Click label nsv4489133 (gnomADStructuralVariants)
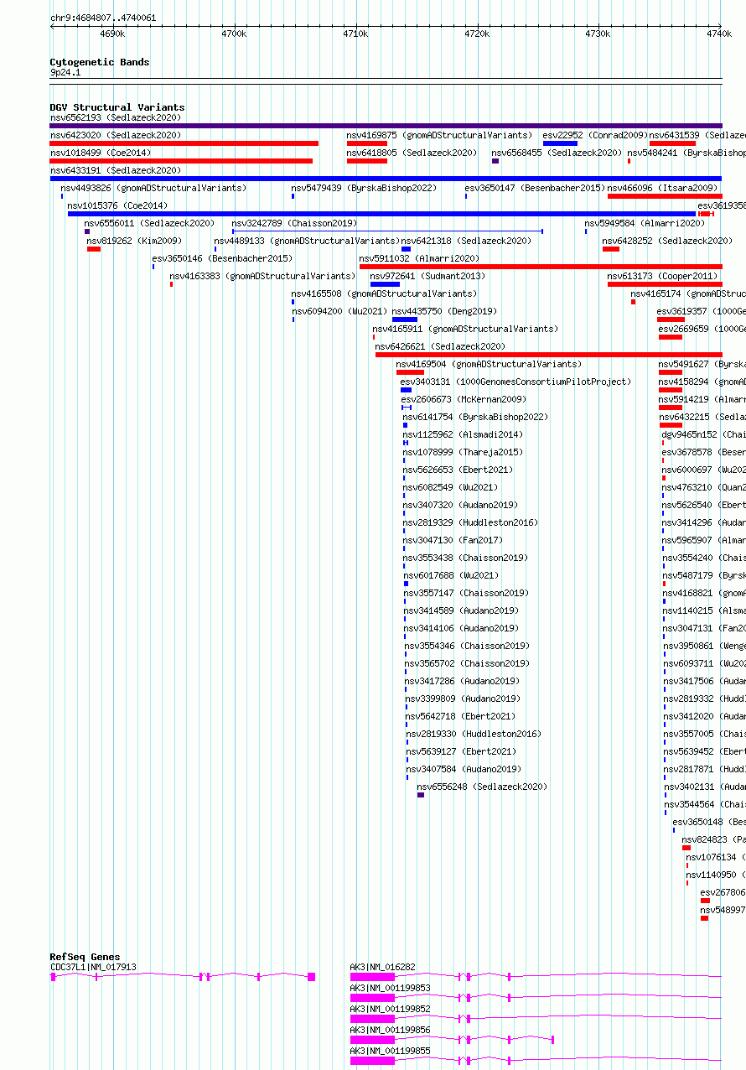 tap(307, 241)
